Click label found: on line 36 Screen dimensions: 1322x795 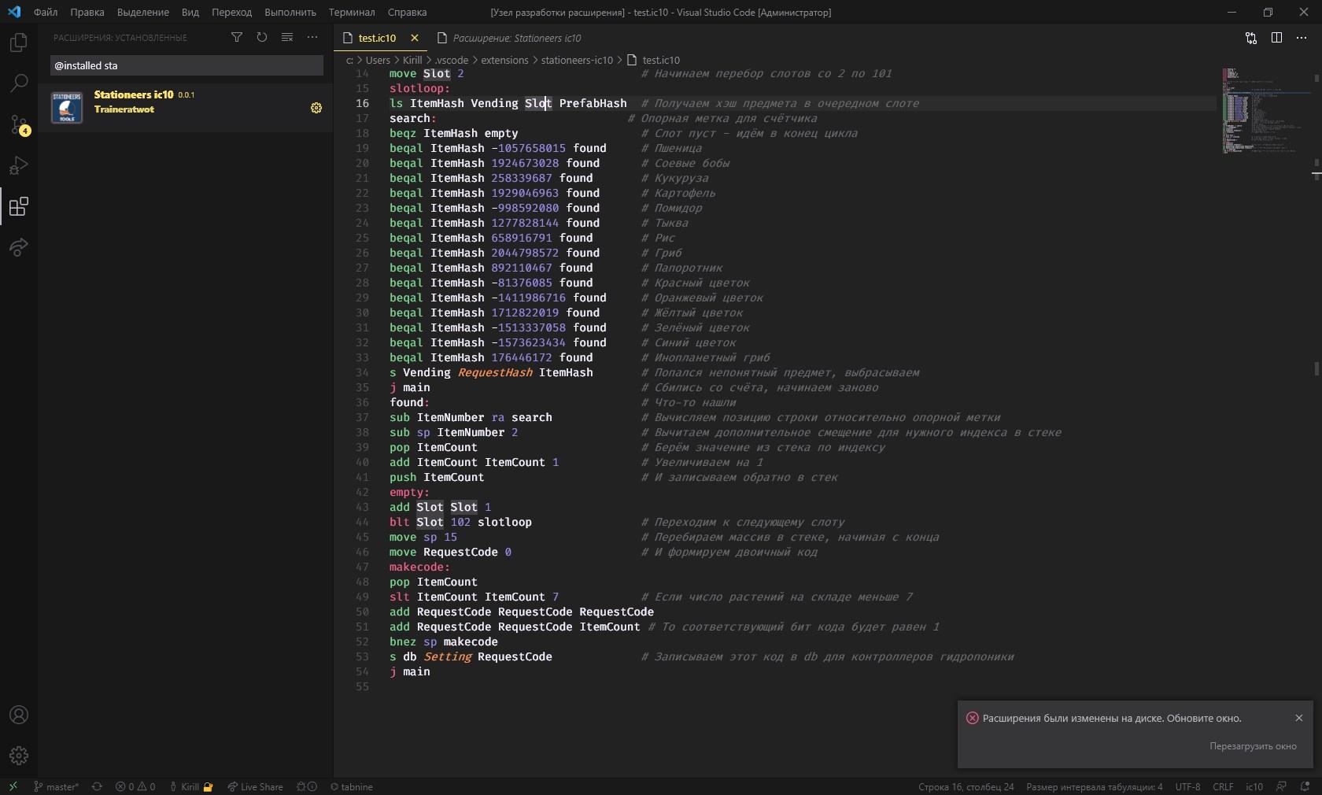409,402
